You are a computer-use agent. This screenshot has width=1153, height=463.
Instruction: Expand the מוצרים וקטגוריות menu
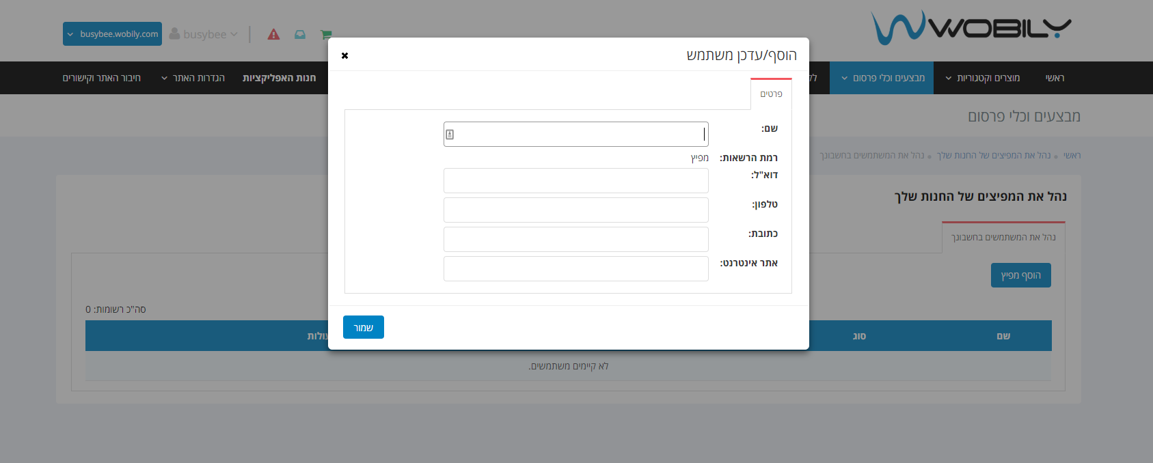(983, 78)
